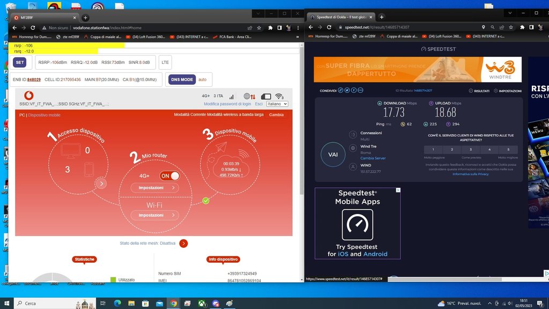Click the globe data transfer status icon
The height and width of the screenshot is (309, 549).
point(249,97)
